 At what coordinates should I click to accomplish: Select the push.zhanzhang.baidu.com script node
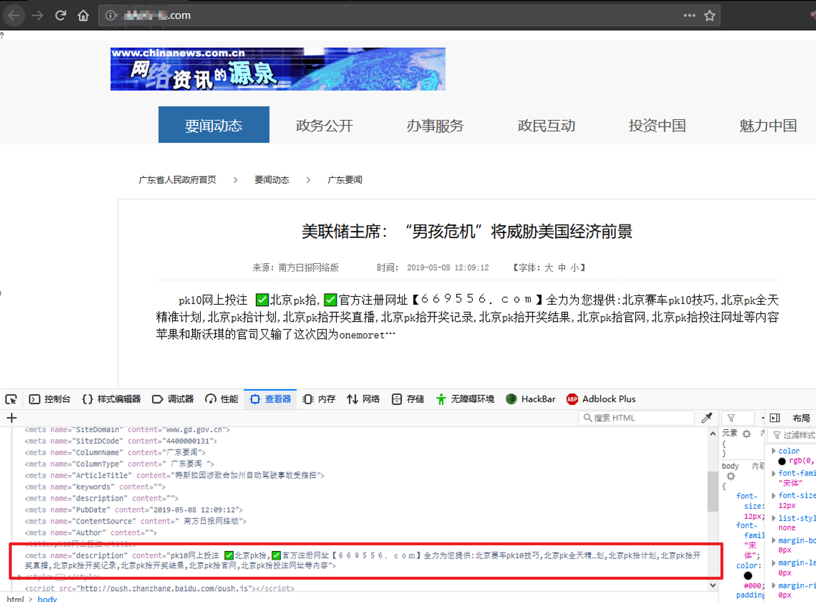(159, 588)
